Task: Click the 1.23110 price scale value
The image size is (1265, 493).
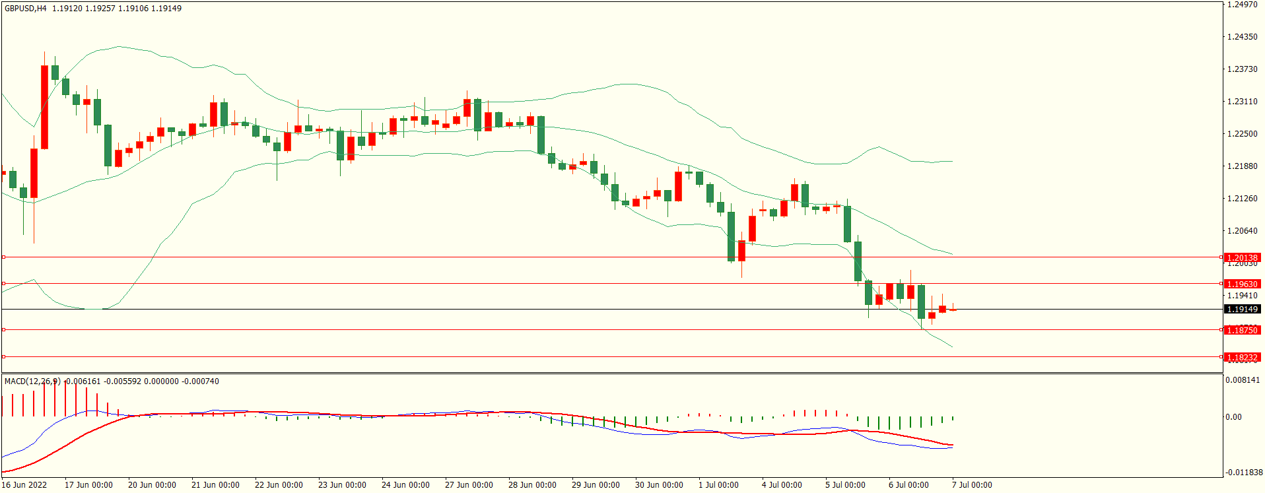Action: (x=1242, y=102)
